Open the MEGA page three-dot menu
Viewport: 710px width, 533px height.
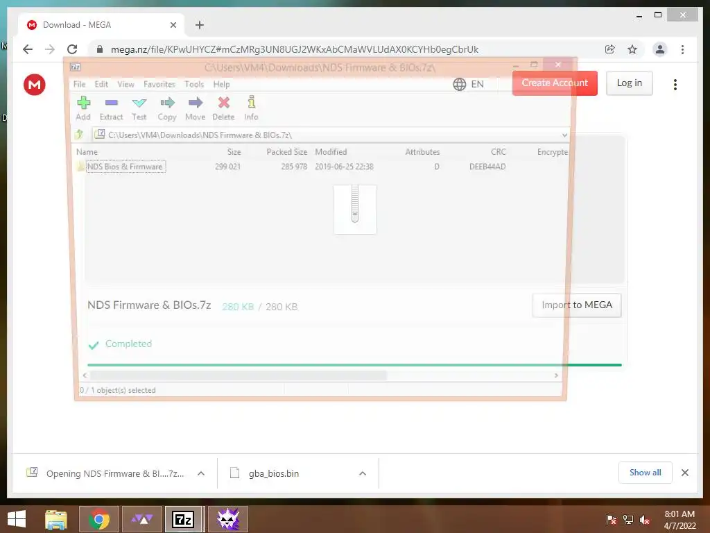click(x=675, y=84)
